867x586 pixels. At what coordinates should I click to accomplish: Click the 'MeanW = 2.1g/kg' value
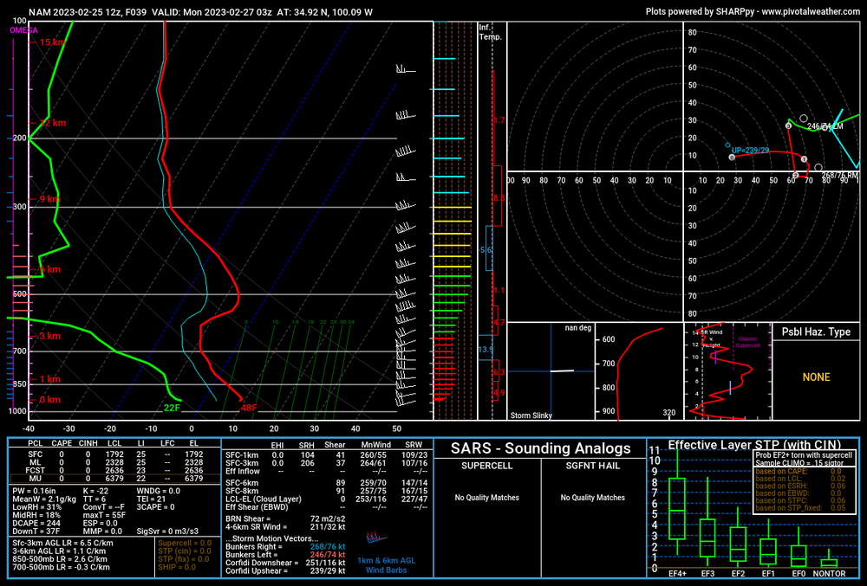pos(44,499)
